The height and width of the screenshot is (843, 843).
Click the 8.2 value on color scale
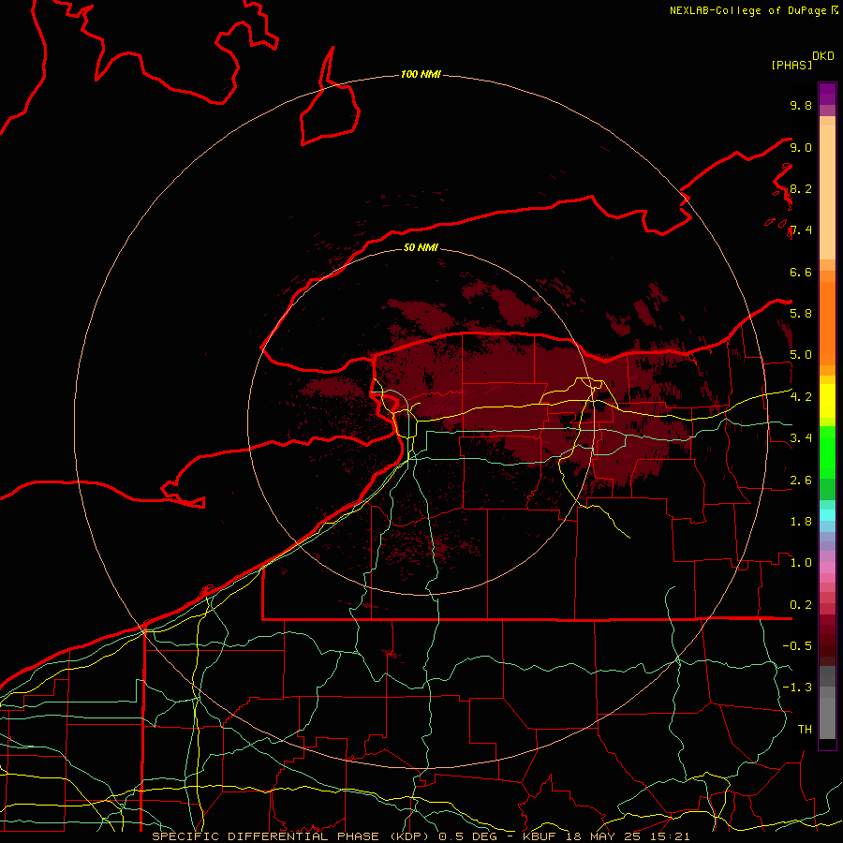[801, 188]
